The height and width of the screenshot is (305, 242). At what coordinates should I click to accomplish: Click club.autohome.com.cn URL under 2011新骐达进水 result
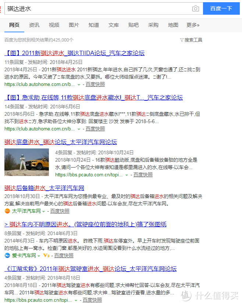(39, 85)
